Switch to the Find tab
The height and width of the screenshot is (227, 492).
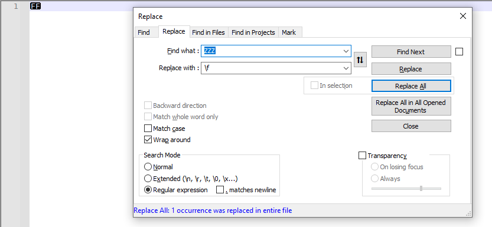(144, 32)
